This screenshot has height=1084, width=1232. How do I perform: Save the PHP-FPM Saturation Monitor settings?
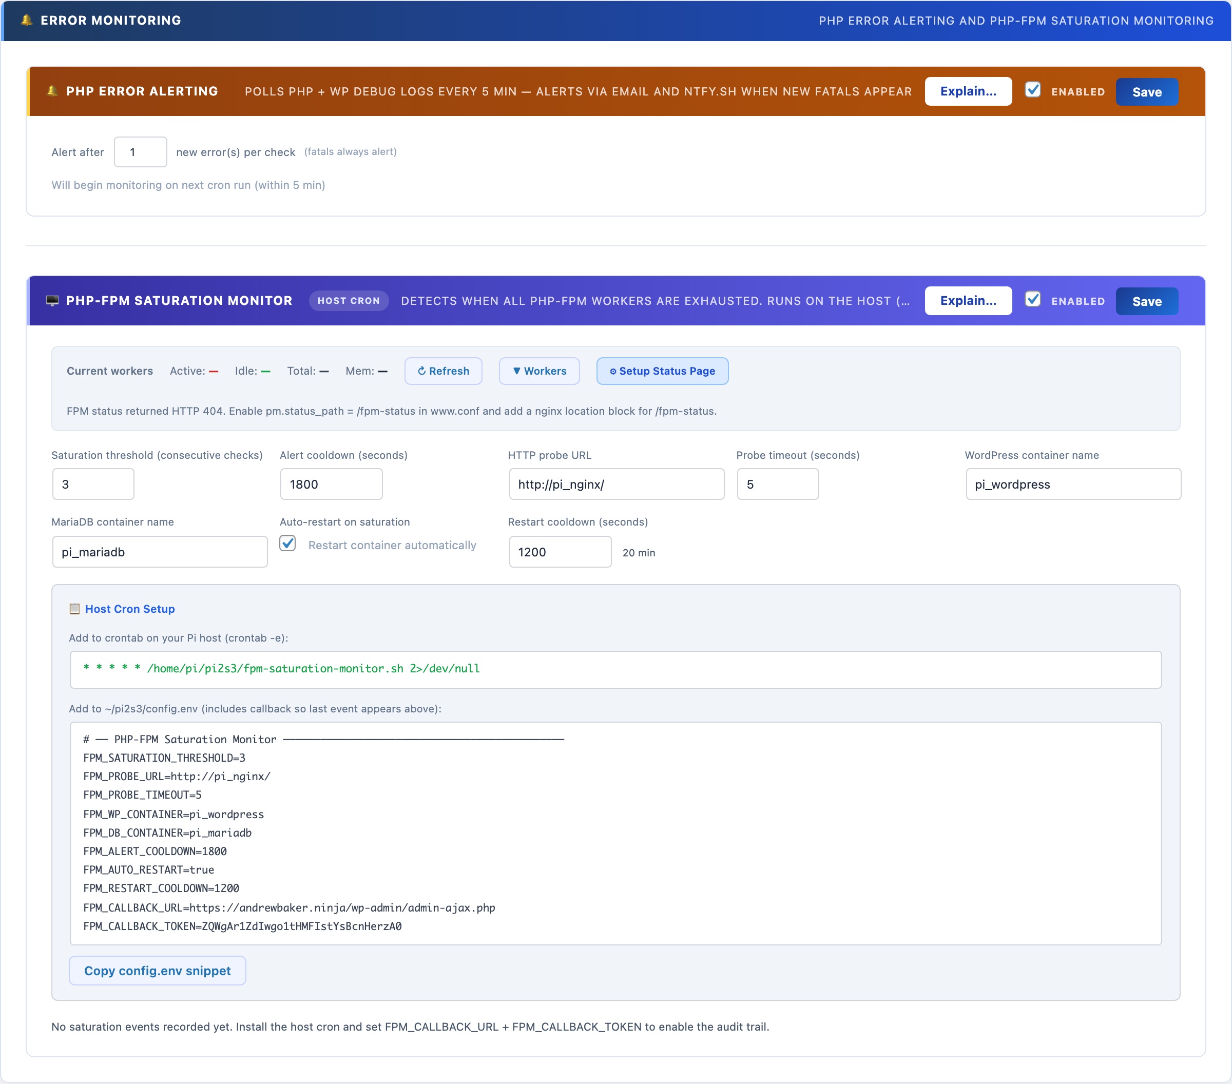coord(1146,301)
